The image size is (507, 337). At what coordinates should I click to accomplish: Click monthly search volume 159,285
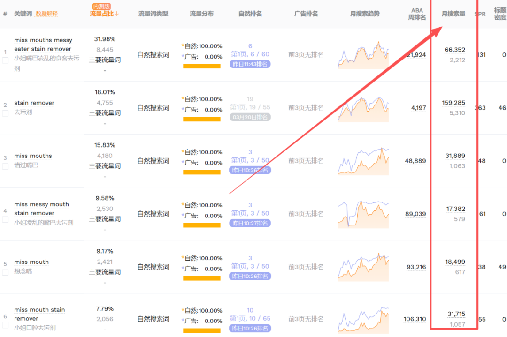tap(453, 103)
